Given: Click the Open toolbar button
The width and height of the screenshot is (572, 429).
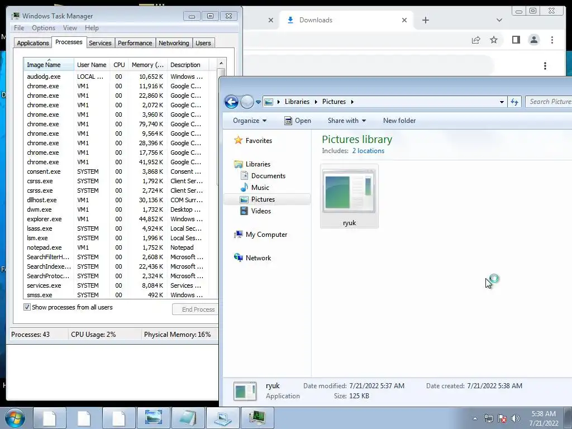Looking at the screenshot, I should (298, 121).
